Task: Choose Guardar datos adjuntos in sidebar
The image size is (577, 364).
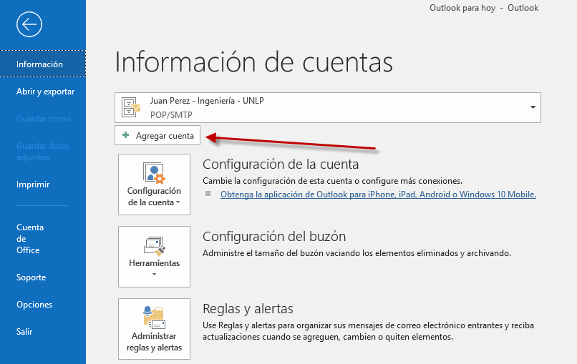Action: tap(43, 152)
